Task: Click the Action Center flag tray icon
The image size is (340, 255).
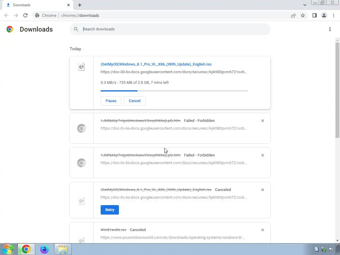Action: (331, 249)
